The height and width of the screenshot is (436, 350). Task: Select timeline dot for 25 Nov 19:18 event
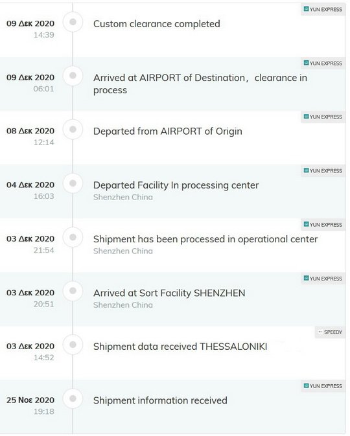tap(73, 398)
